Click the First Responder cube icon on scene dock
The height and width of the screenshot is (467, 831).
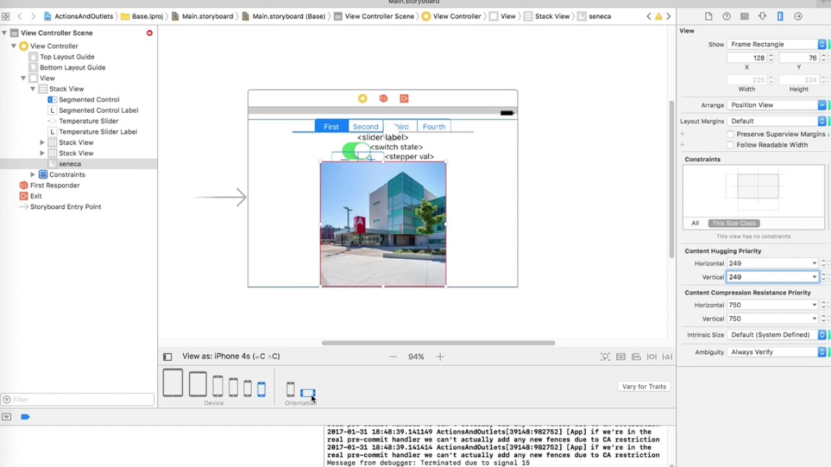[x=383, y=99]
